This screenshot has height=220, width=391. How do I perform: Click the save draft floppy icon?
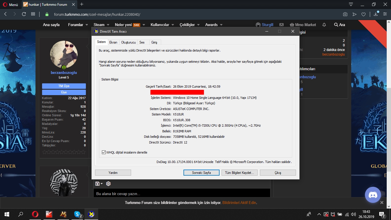(99, 184)
